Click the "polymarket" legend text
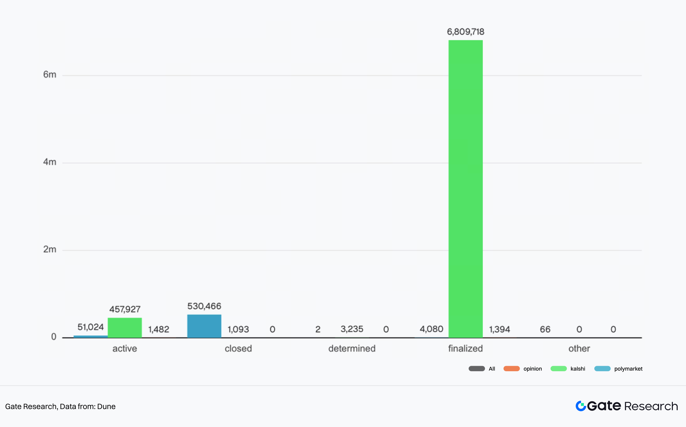686x427 pixels. click(x=628, y=369)
